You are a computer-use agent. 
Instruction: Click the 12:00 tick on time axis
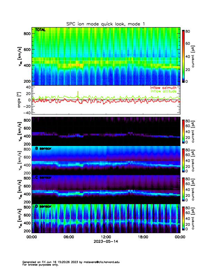pyautogui.click(x=106, y=237)
